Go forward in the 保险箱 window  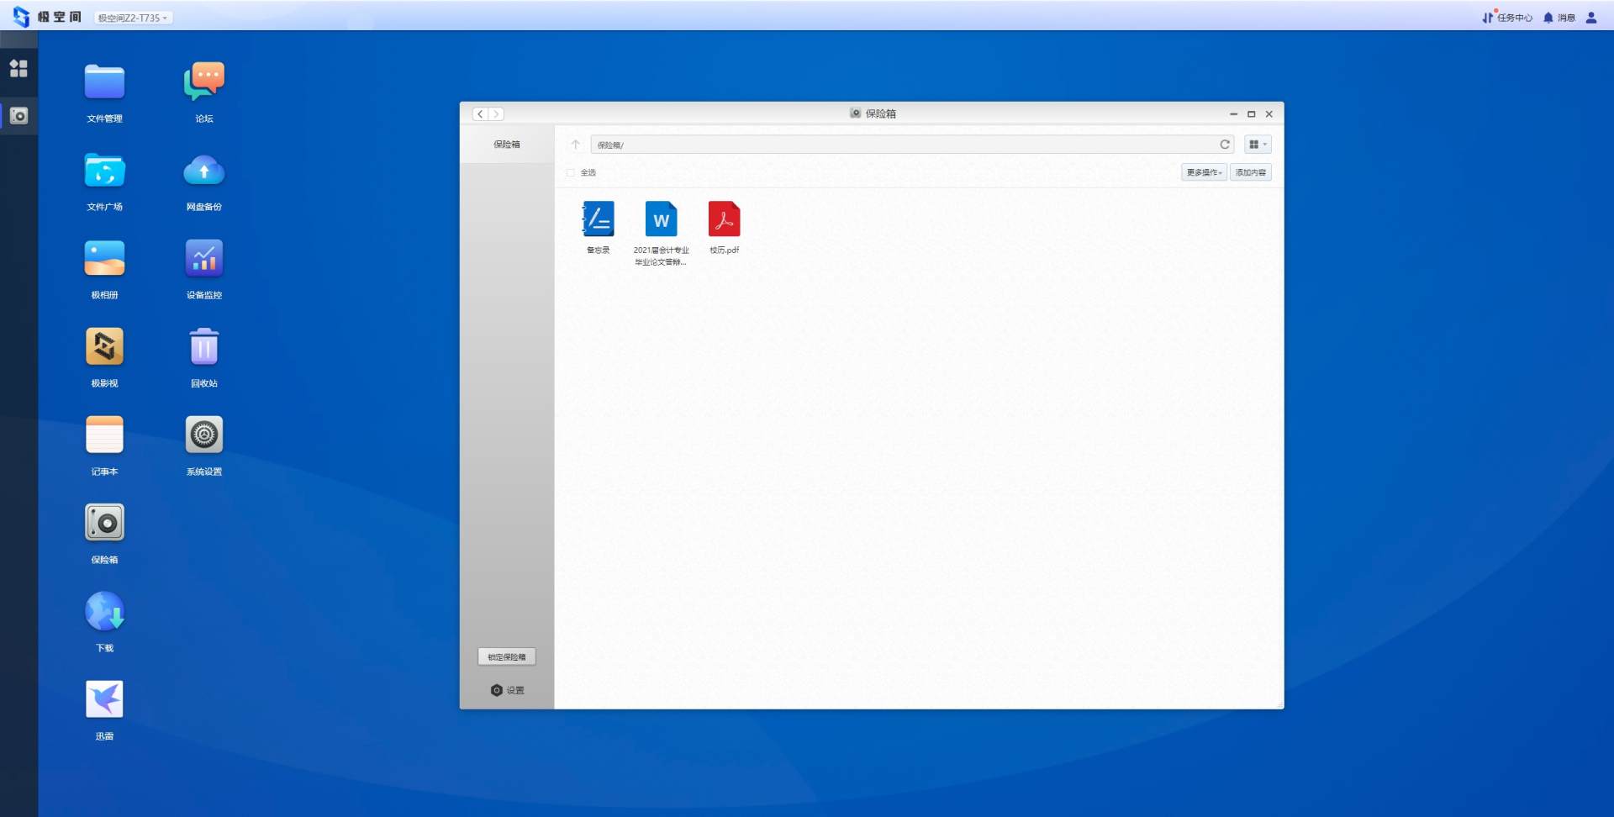coord(496,114)
